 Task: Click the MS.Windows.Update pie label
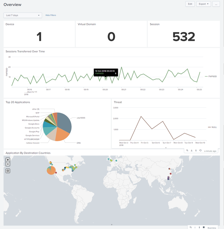[x=31, y=120]
